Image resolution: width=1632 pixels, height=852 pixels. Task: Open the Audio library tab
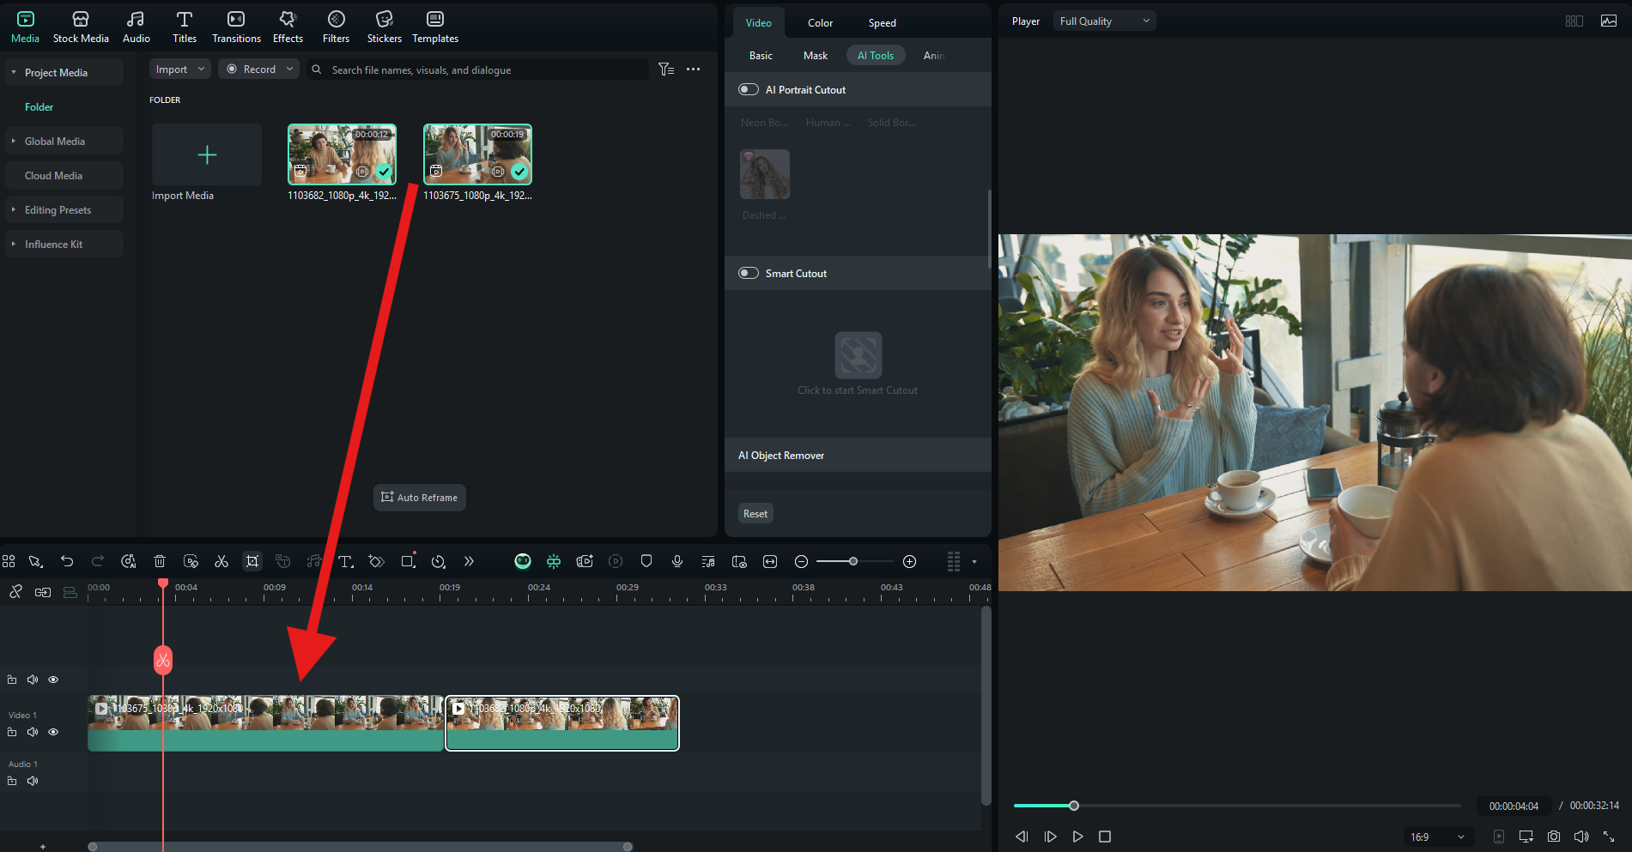136,27
